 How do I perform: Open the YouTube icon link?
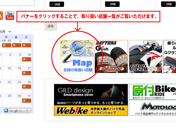coord(10,16)
